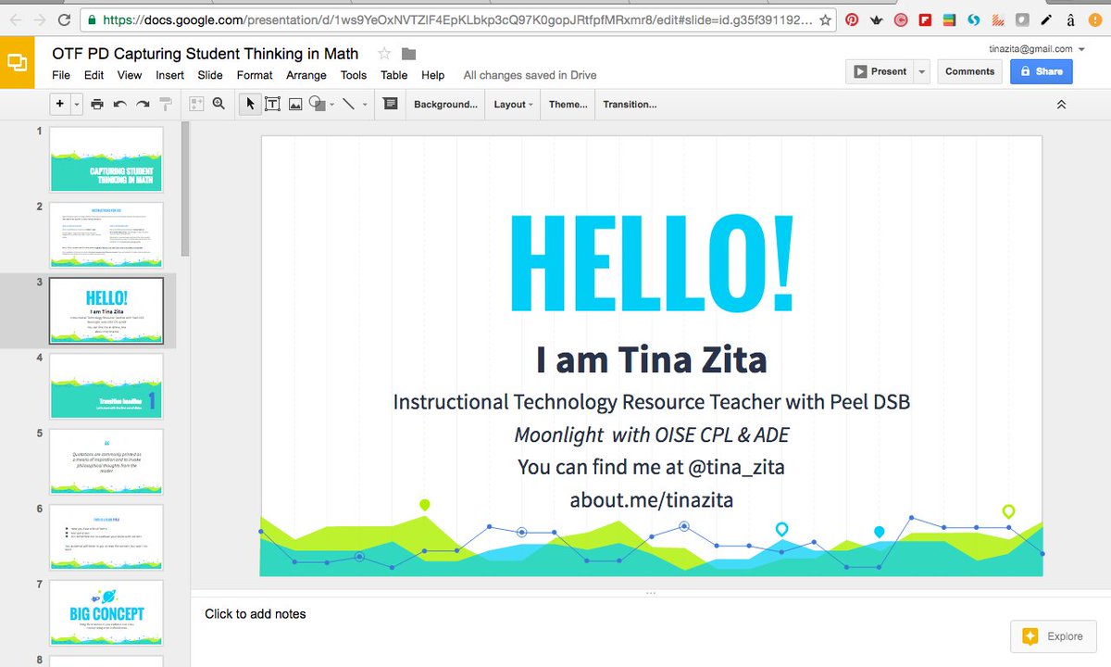Open the View menu
Screen dimensions: 1111x667
pyautogui.click(x=130, y=75)
